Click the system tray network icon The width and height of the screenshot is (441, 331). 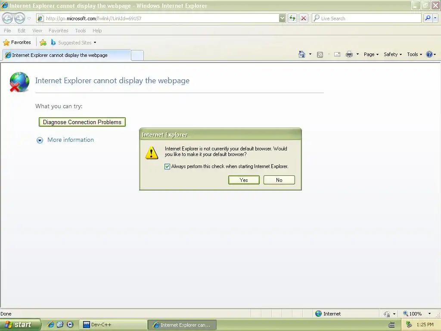coord(409,325)
